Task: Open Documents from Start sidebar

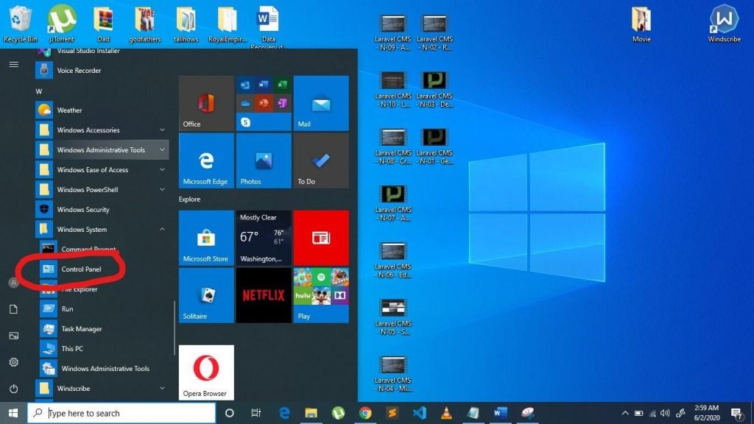Action: (13, 309)
